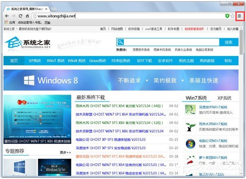This screenshot has width=246, height=179.
Task: Expand 更多>> in the 专题推荐 section
Action: [65, 152]
